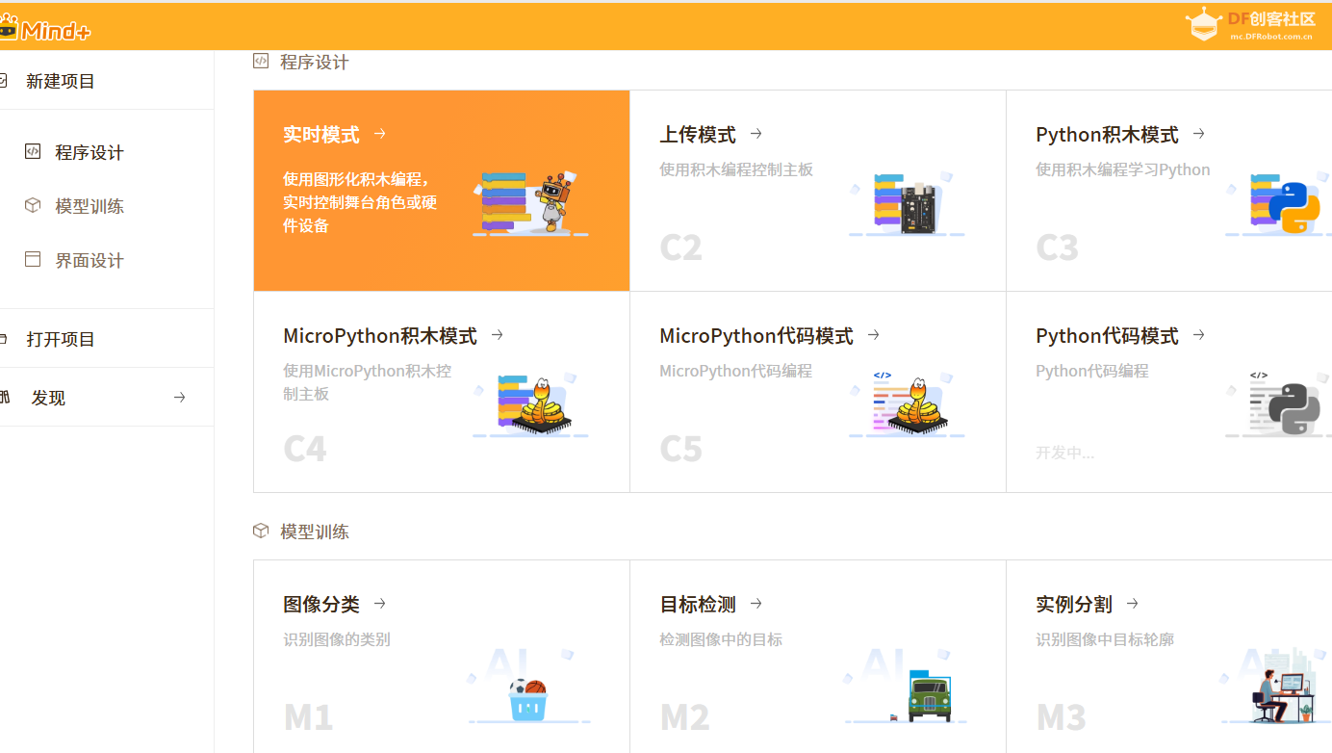The width and height of the screenshot is (1332, 753).
Task: Click the 检测图像中的目标 description text
Action: 721,639
